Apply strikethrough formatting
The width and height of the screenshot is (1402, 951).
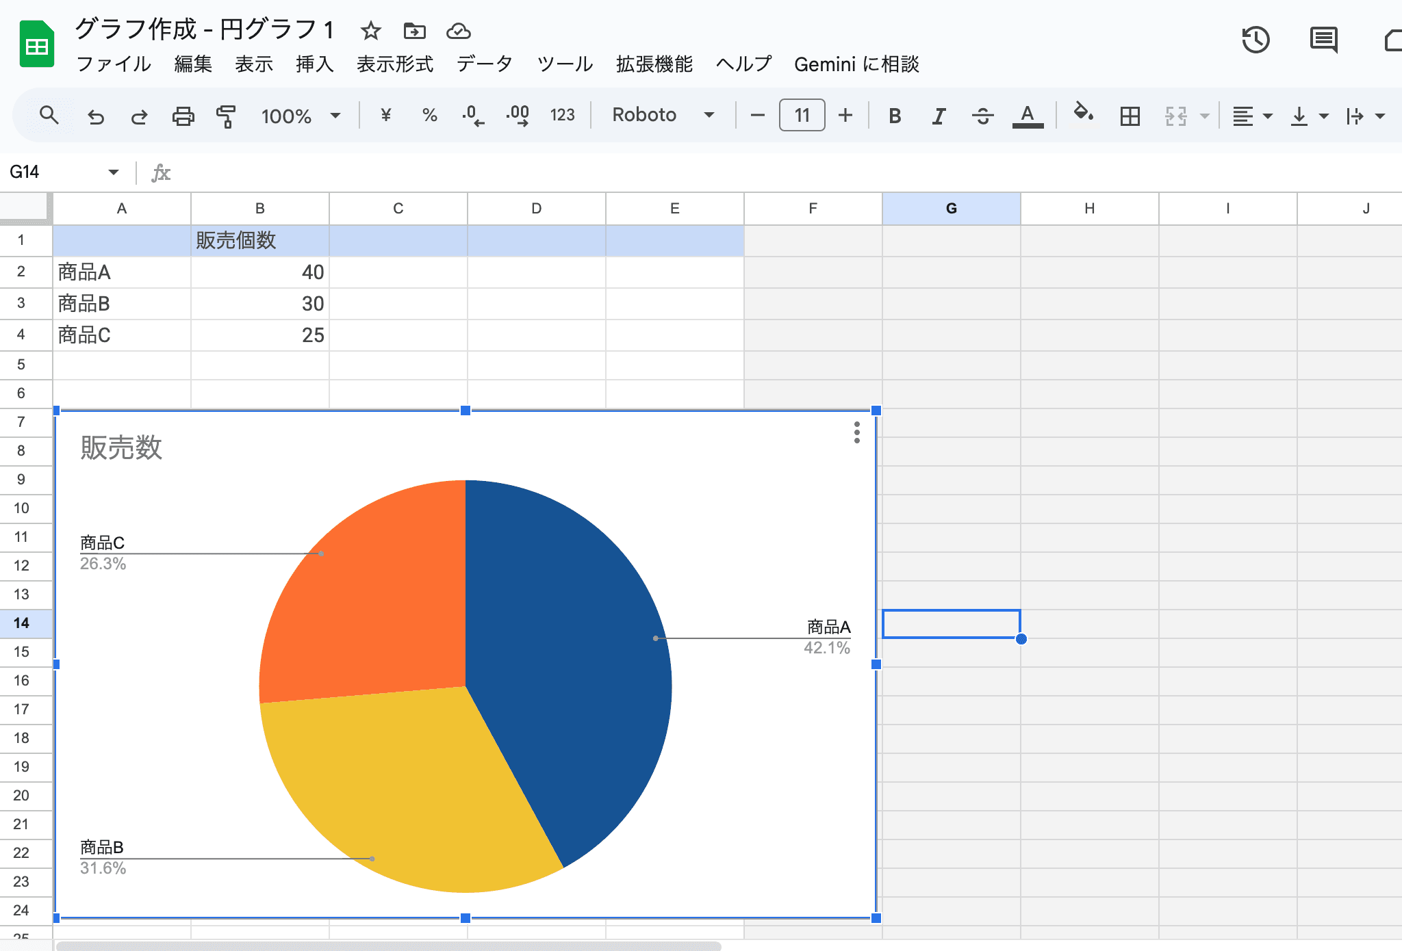pyautogui.click(x=983, y=116)
